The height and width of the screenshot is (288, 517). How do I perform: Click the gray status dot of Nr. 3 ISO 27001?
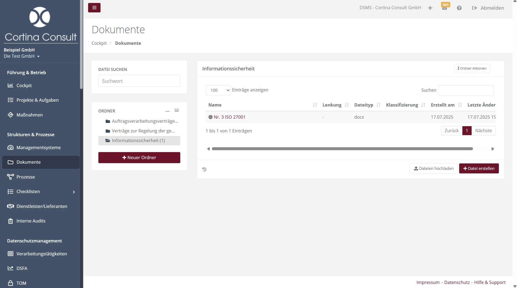211,117
